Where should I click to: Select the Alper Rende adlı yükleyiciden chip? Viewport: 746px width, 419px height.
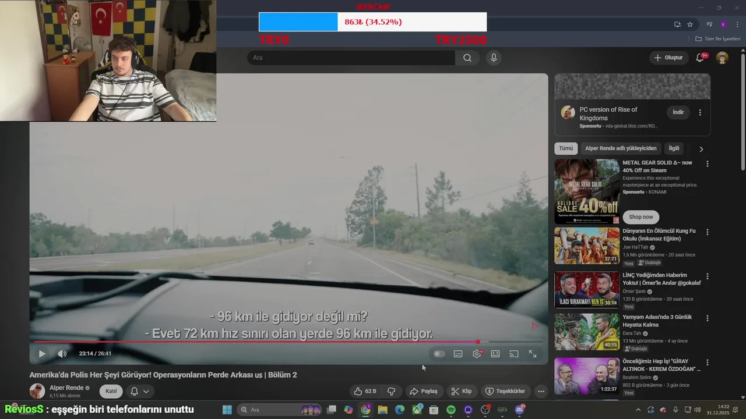pyautogui.click(x=621, y=148)
